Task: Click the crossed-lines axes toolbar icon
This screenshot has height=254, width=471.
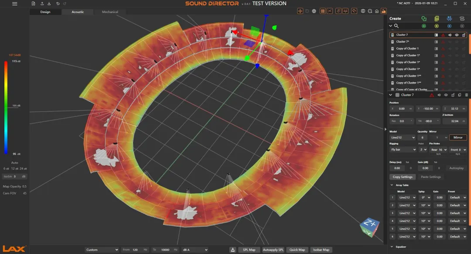Action: [x=330, y=11]
